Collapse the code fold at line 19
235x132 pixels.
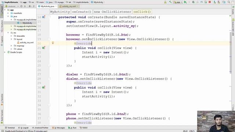pyautogui.click(x=49, y=39)
